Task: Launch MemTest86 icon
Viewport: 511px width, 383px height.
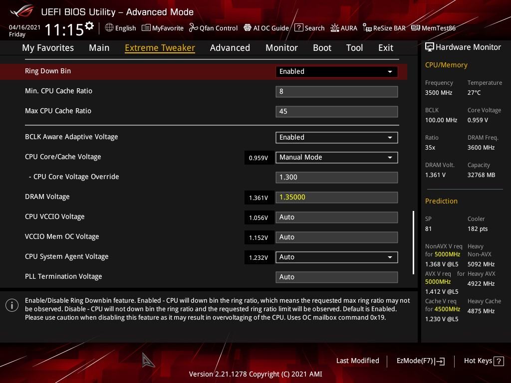Action: point(416,28)
